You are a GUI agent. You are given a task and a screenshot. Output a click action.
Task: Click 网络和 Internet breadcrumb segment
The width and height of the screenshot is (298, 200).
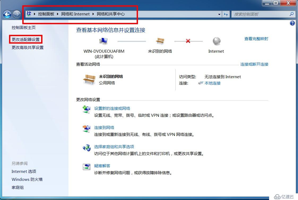pyautogui.click(x=75, y=14)
